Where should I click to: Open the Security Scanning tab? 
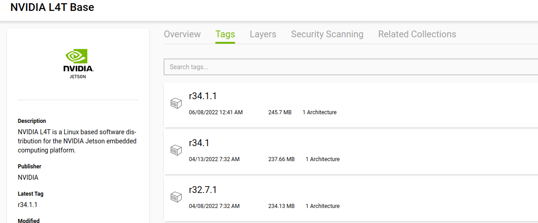pos(327,34)
